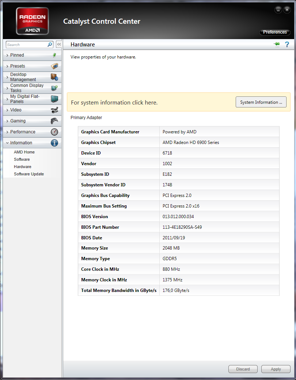Expand the Gaming section chevron
This screenshot has height=380, width=296.
(x=7, y=121)
